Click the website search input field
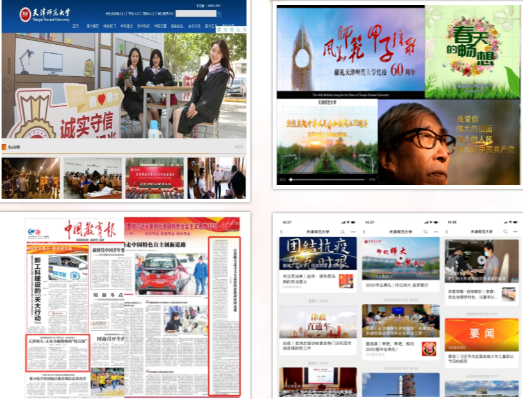The image size is (523, 399). point(196,13)
